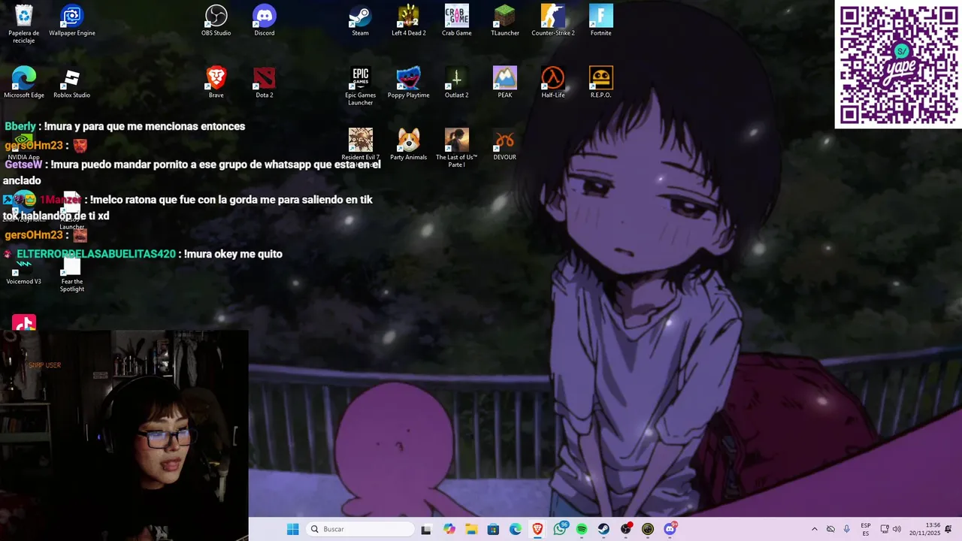Open the TLauncher desktop shortcut

[505, 21]
